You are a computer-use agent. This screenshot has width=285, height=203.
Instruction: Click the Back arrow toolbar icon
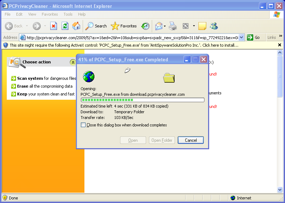click(9, 26)
